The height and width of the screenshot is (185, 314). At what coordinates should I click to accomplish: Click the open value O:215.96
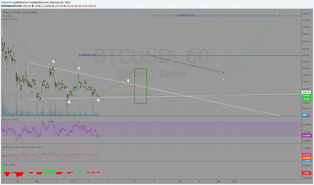tap(57, 6)
